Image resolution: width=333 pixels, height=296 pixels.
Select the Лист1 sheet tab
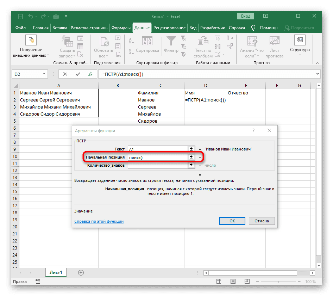56,272
